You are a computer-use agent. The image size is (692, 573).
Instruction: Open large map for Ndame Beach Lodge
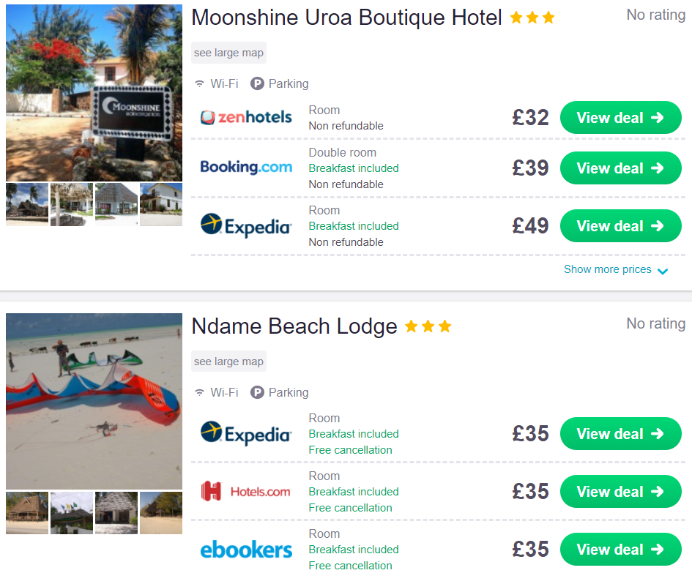pyautogui.click(x=228, y=362)
